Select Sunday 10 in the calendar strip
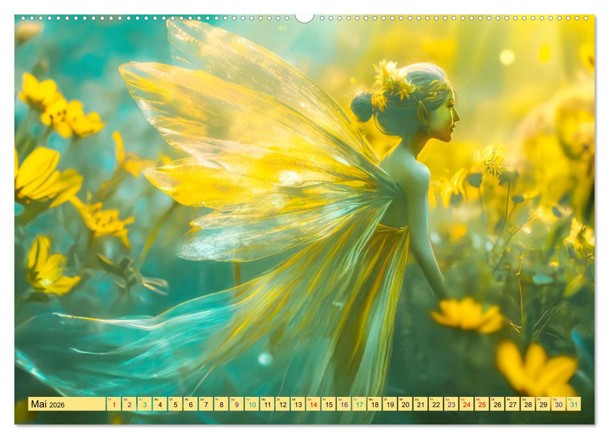609x439 pixels. tap(252, 405)
